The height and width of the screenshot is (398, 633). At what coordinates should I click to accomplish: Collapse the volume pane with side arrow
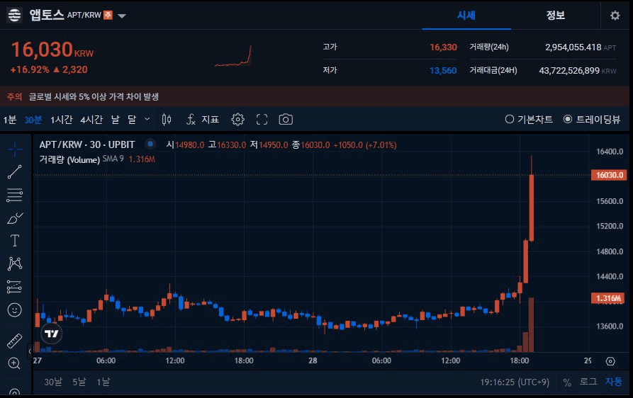coord(30,350)
